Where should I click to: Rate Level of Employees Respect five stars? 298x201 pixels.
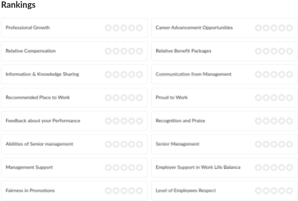[x=290, y=191]
